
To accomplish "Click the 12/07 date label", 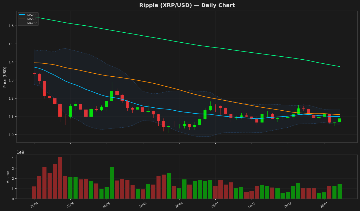I will (252, 205).
